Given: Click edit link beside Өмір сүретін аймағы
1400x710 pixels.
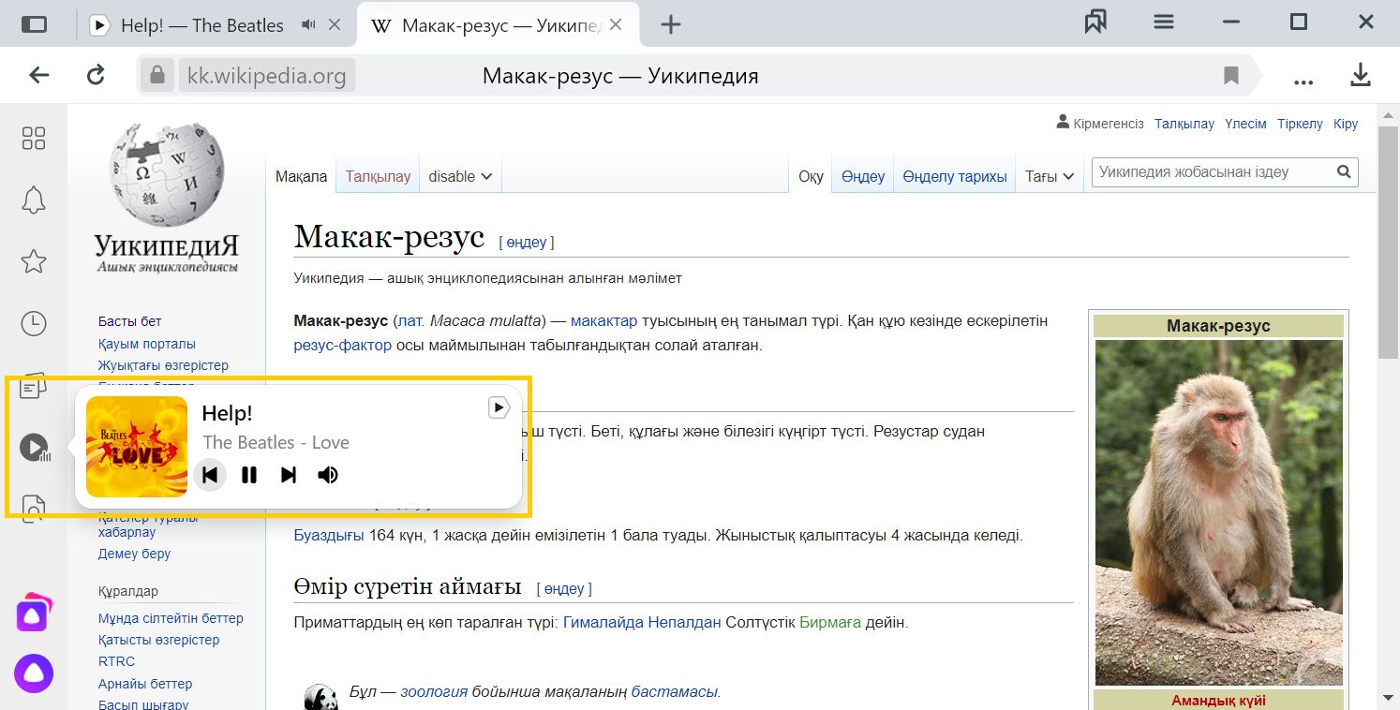Looking at the screenshot, I should coord(564,588).
